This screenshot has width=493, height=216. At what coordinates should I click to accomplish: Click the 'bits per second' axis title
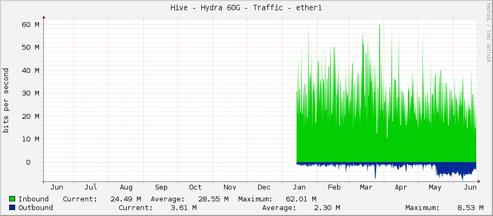point(5,100)
